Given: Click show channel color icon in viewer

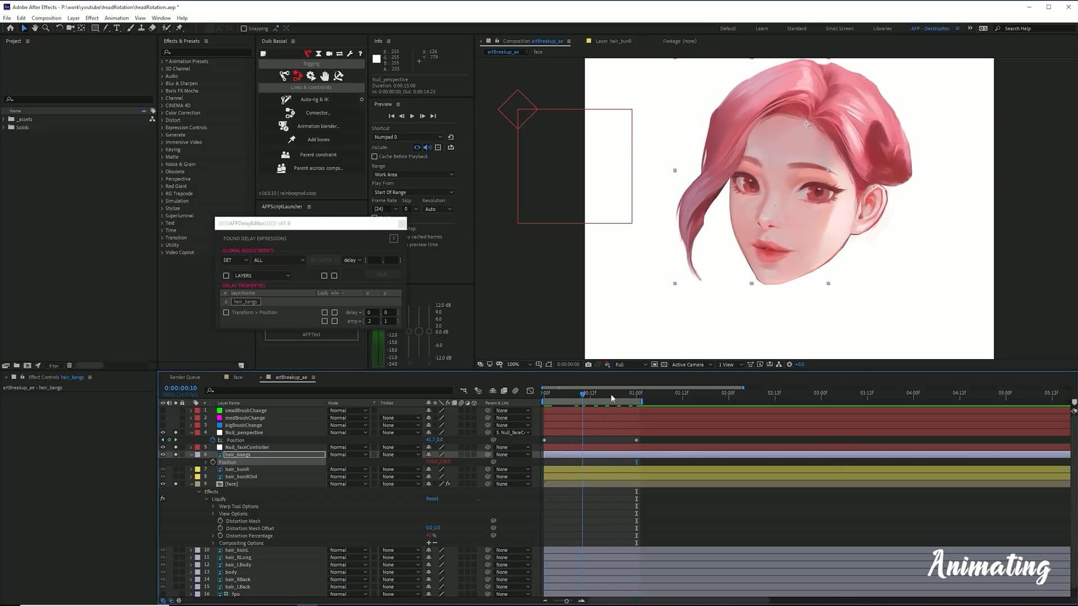Looking at the screenshot, I should tap(607, 365).
